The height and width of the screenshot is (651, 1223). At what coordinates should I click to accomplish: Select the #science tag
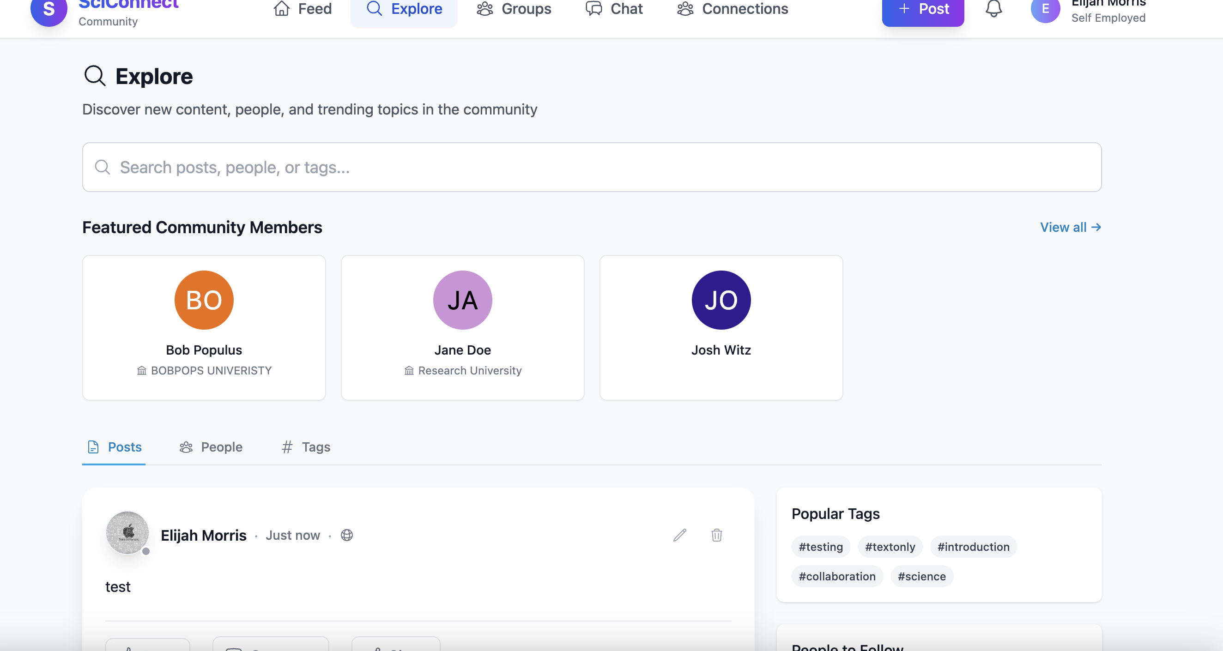(x=921, y=576)
